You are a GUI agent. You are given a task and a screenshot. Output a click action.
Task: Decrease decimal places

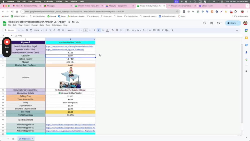[54, 30]
